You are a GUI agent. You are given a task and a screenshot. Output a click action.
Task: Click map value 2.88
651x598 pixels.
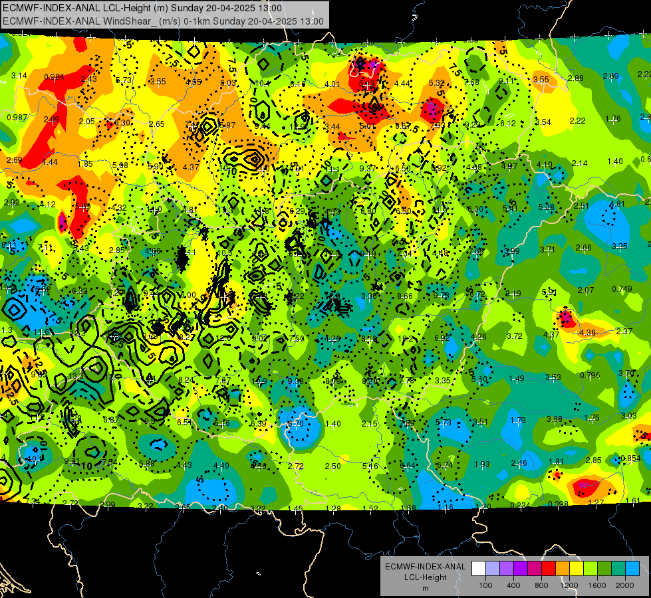(575, 78)
